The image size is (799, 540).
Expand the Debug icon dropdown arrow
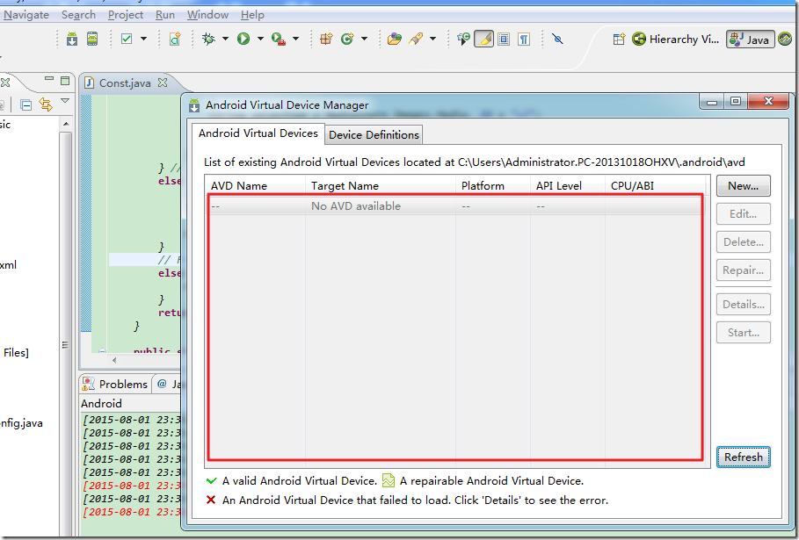point(225,39)
